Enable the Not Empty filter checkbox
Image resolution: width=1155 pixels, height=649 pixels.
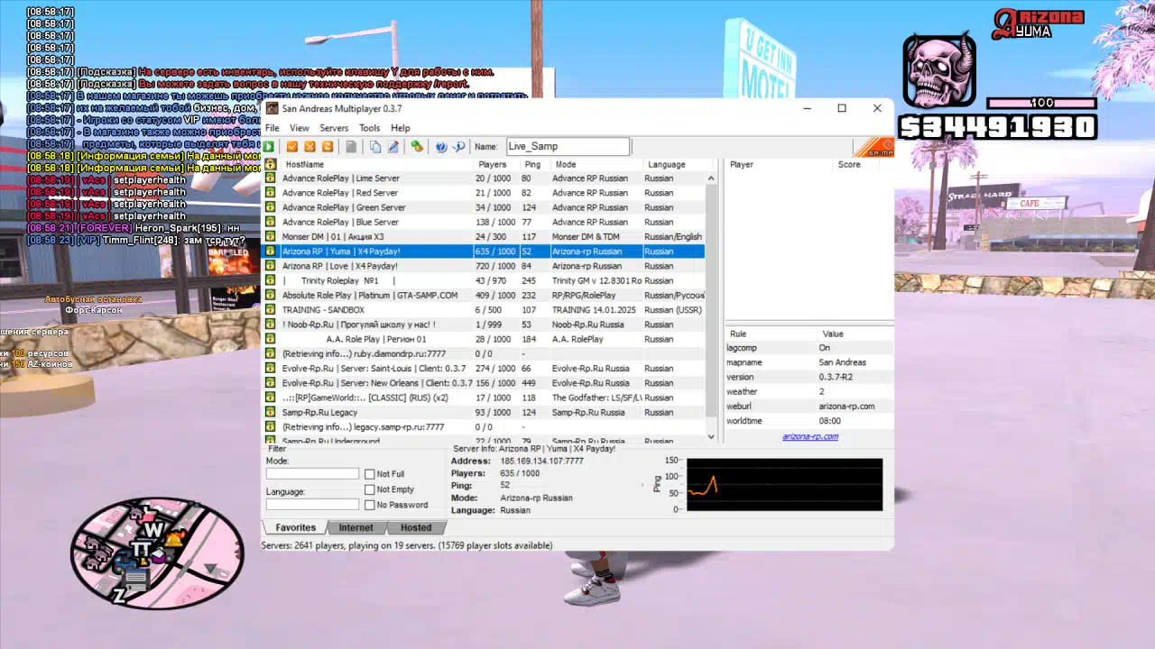pos(369,489)
